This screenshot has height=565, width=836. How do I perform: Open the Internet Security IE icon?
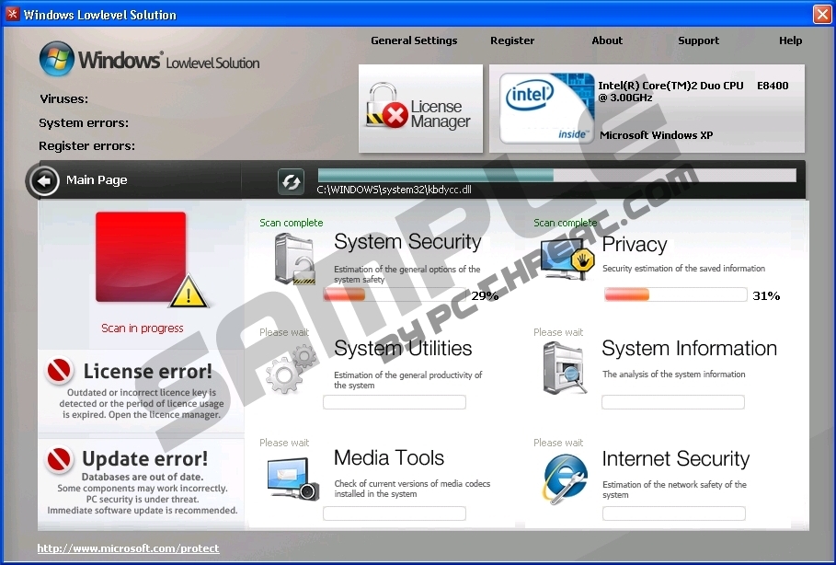[x=565, y=478]
